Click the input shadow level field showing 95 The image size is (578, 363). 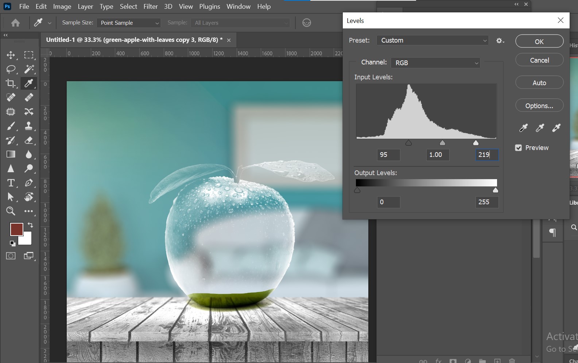388,155
